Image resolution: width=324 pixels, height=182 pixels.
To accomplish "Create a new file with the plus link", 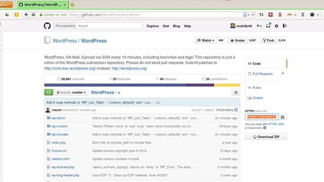I will pyautogui.click(x=119, y=93).
